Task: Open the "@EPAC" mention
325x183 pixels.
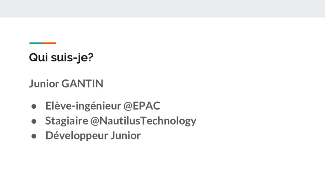Action: tap(142, 106)
